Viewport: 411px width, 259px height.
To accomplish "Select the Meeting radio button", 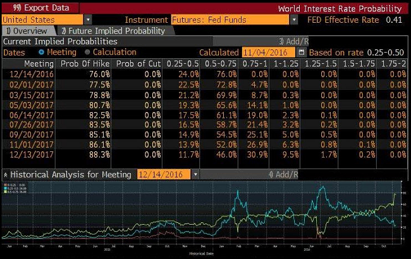I will [42, 52].
